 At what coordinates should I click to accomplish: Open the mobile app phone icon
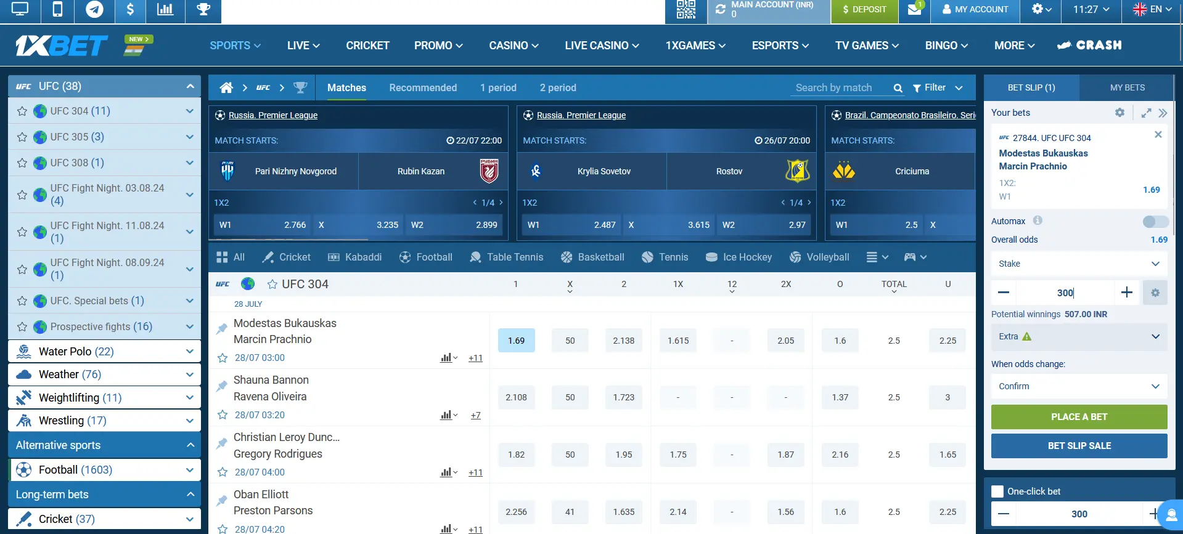click(57, 9)
